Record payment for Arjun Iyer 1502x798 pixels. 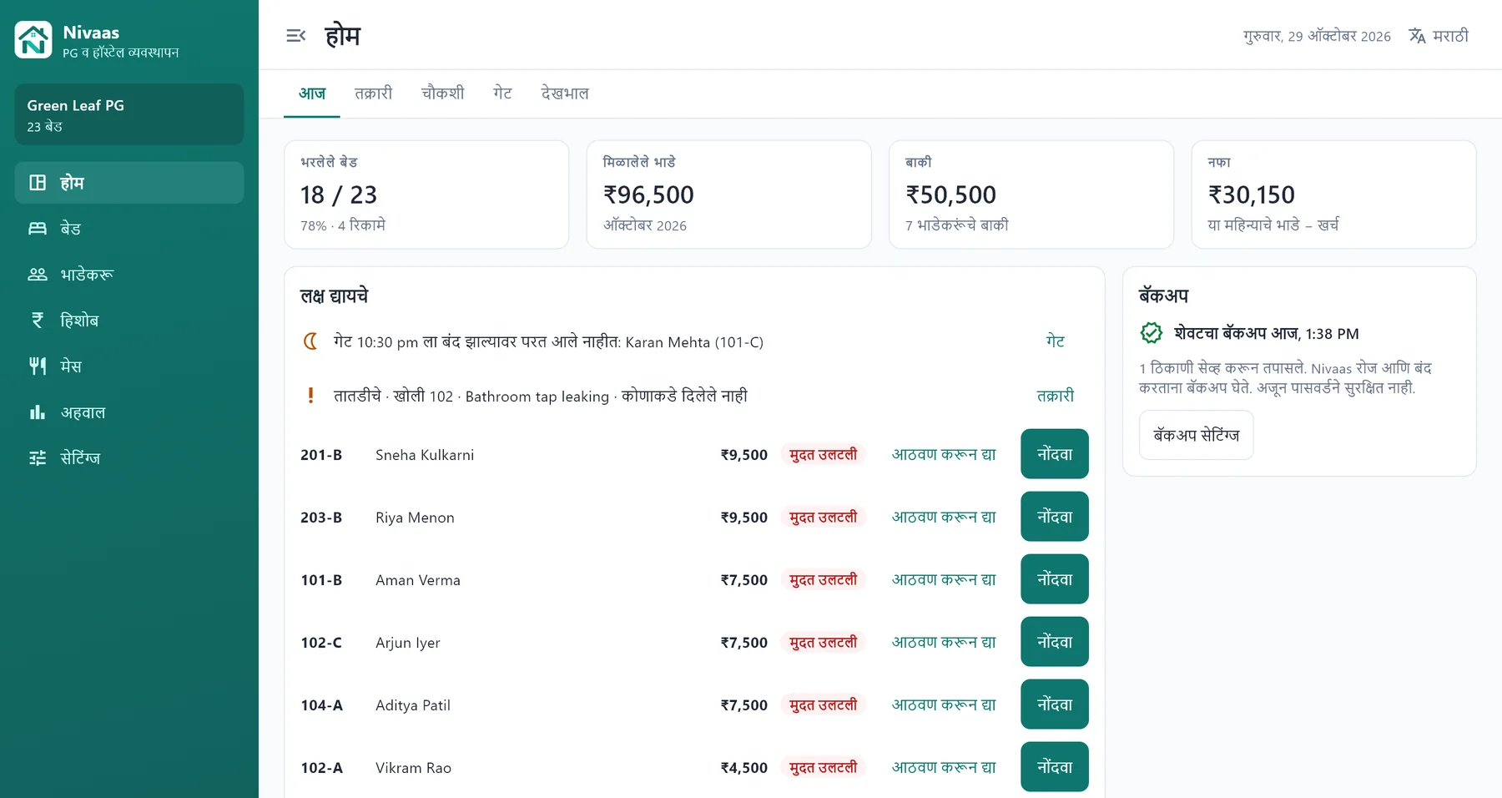click(x=1055, y=642)
